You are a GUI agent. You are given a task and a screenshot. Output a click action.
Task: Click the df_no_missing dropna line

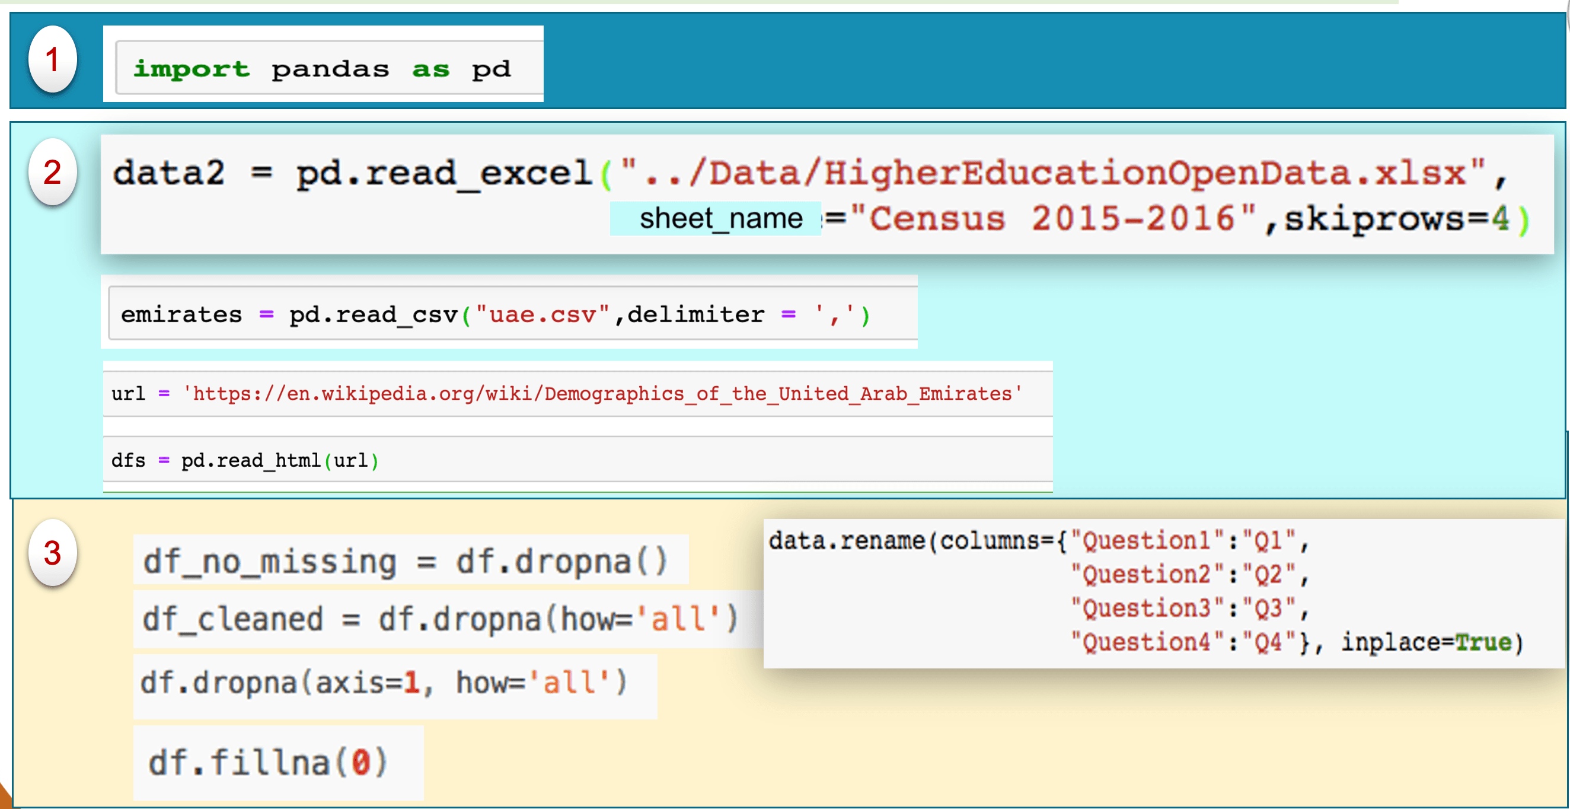406,561
